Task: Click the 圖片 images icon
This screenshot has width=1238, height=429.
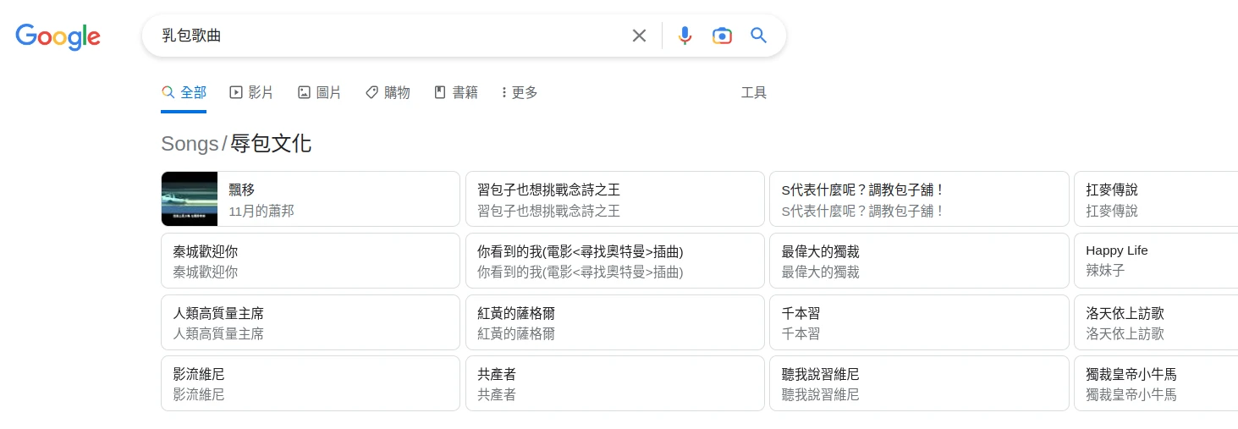Action: coord(304,92)
